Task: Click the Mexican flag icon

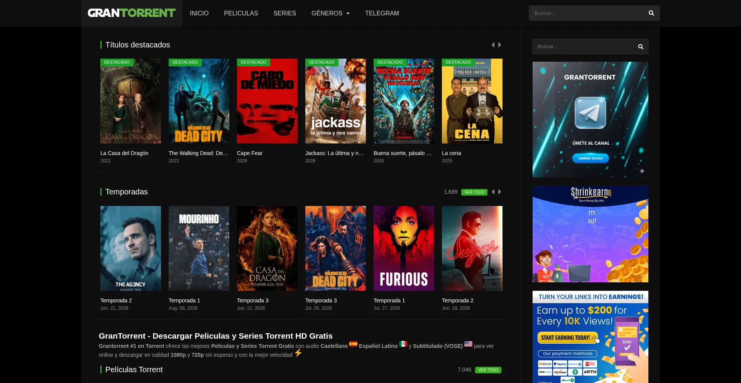Action: [x=403, y=344]
